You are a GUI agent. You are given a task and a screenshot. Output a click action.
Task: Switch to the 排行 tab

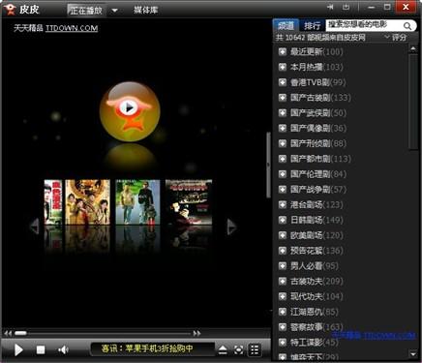[313, 25]
